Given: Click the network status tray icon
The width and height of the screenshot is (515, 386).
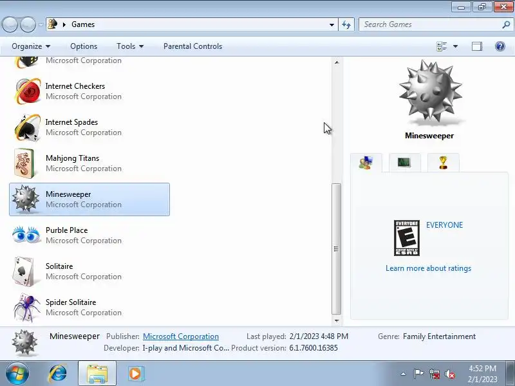Looking at the screenshot, I should click(x=434, y=374).
